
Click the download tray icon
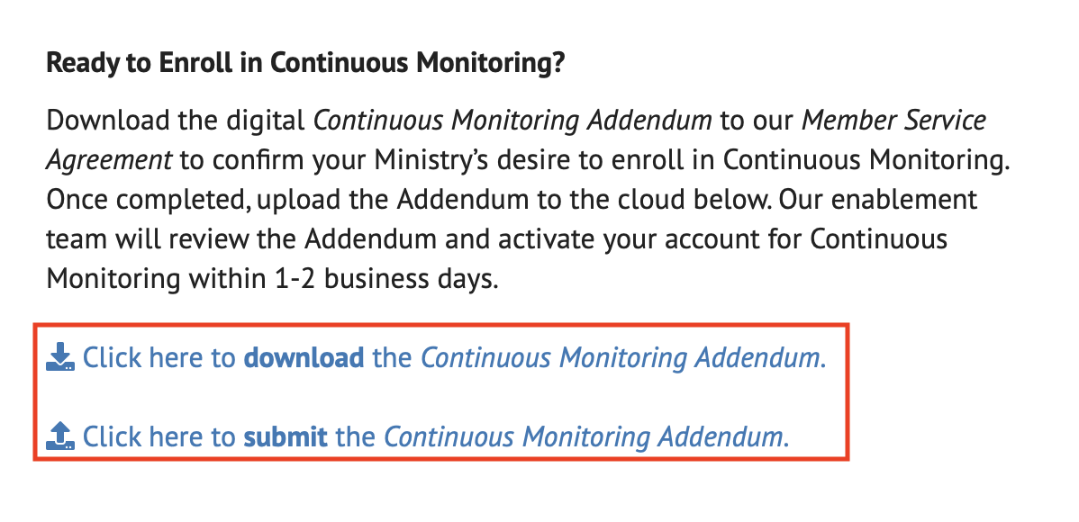60,357
